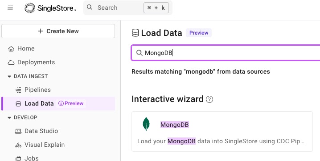Open the hamburger navigation menu
The image size is (320, 161).
click(10, 8)
